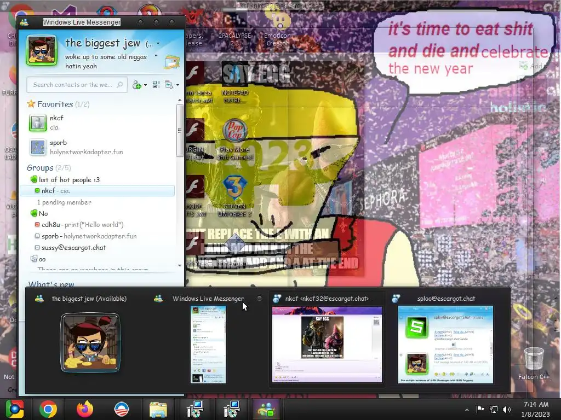This screenshot has width=561, height=420.
Task: Show hidden tray icons arrow
Action: coord(467,410)
